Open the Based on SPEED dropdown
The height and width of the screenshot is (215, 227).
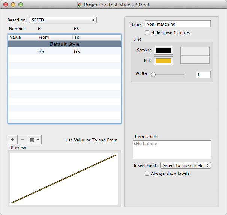point(63,20)
